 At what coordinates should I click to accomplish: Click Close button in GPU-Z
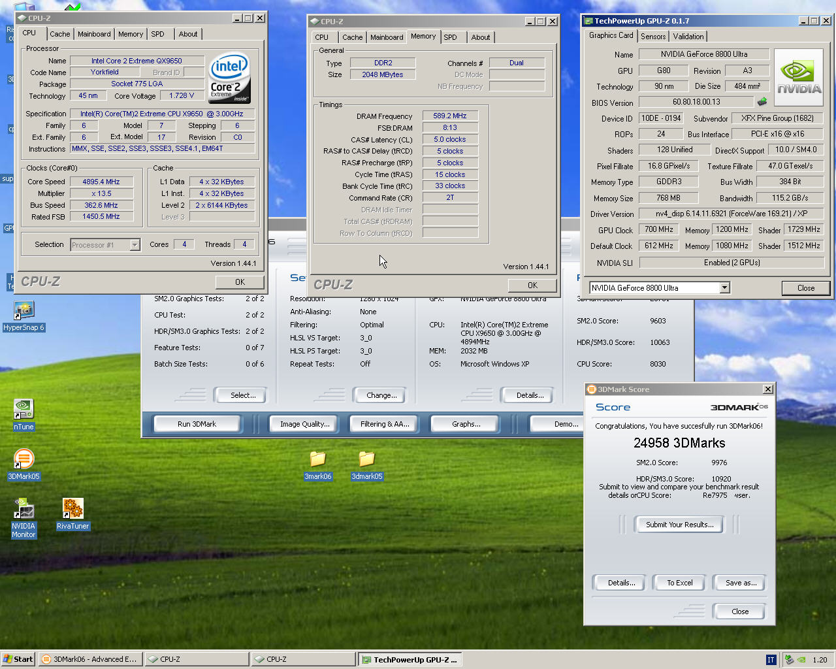[806, 288]
